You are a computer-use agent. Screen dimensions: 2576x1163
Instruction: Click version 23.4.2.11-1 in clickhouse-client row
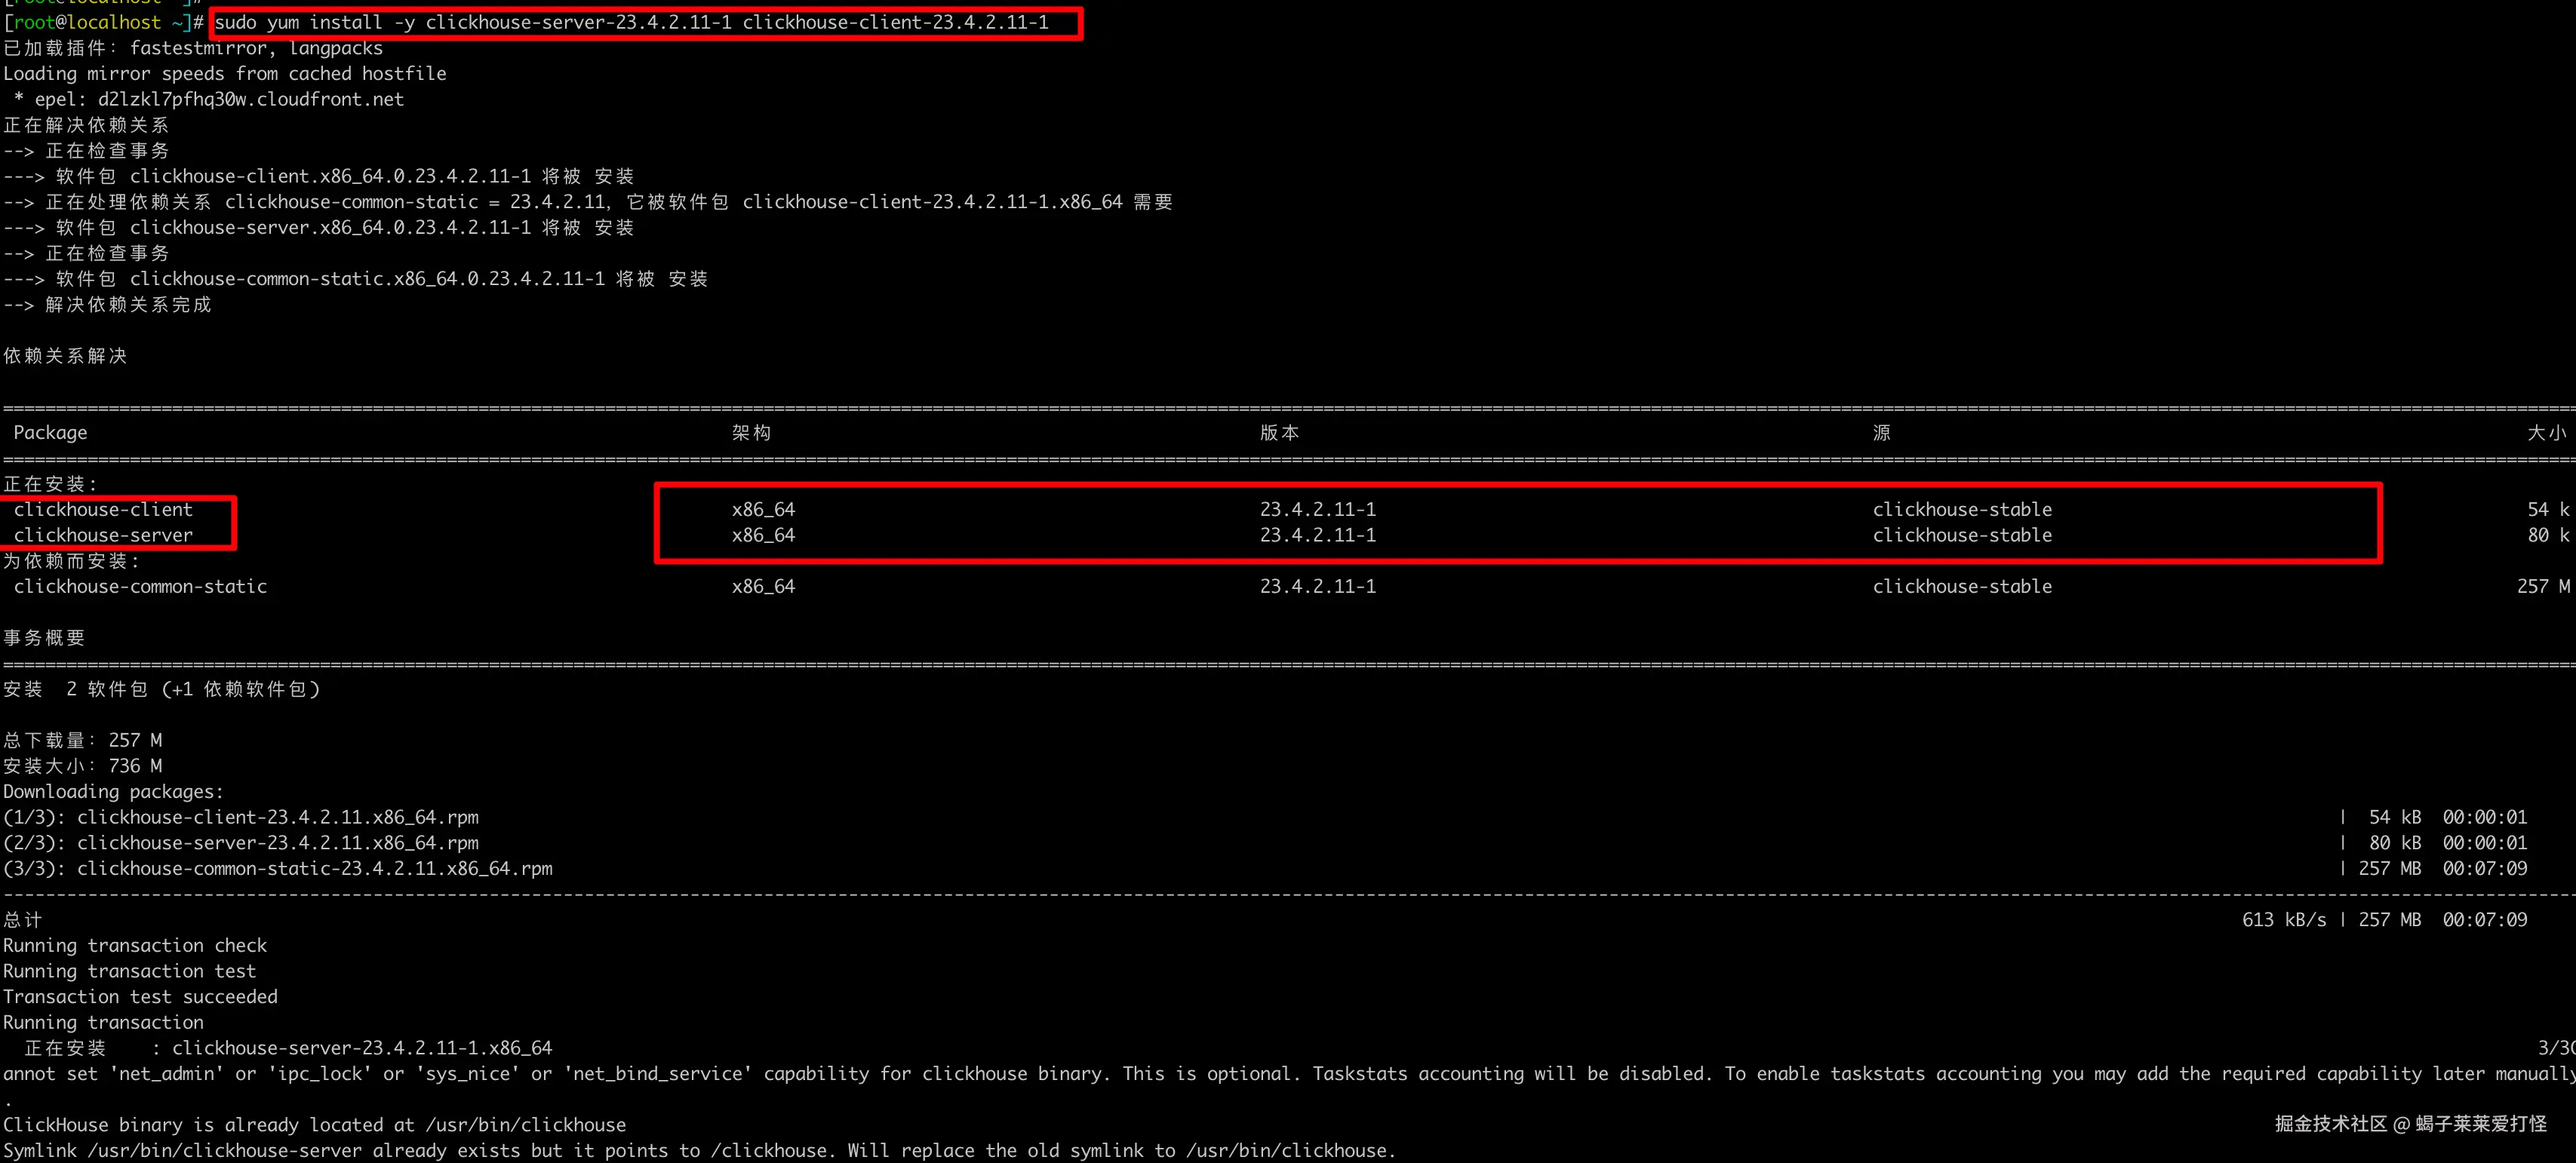(x=1317, y=510)
